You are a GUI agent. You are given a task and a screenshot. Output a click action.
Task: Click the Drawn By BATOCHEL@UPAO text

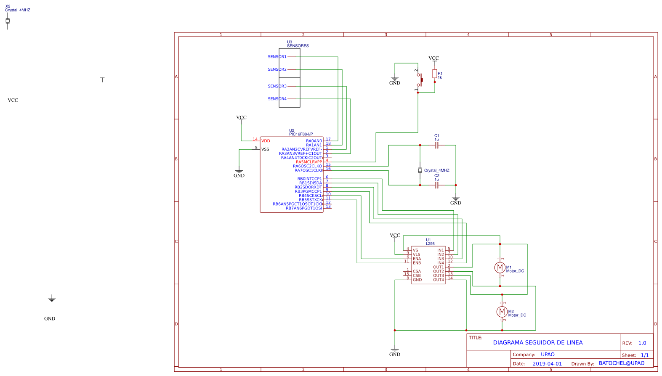tap(621, 363)
